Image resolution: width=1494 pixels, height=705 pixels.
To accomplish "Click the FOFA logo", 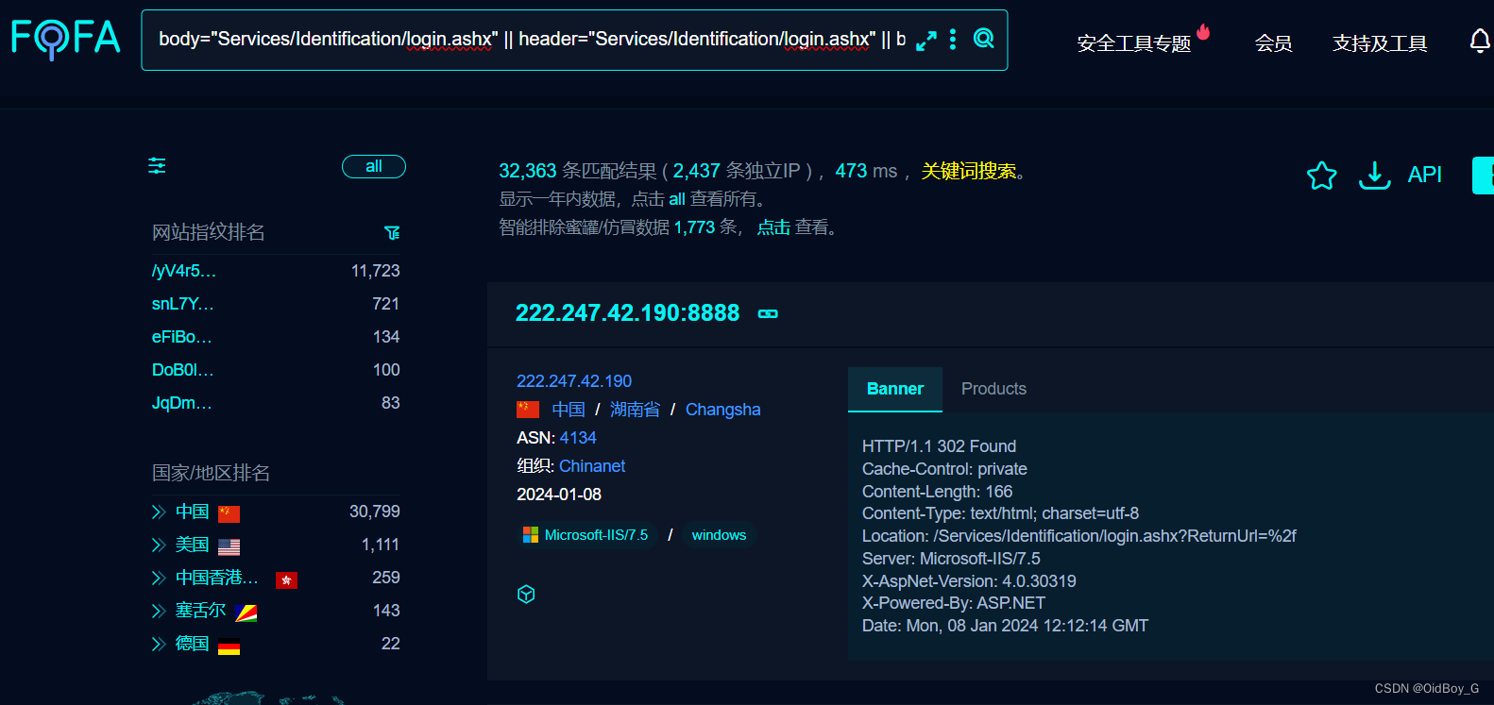I will (x=66, y=39).
